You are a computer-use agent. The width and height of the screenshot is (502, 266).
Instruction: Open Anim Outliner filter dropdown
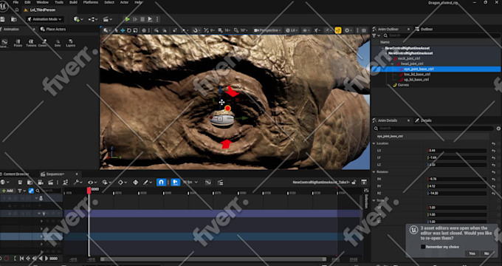click(376, 35)
